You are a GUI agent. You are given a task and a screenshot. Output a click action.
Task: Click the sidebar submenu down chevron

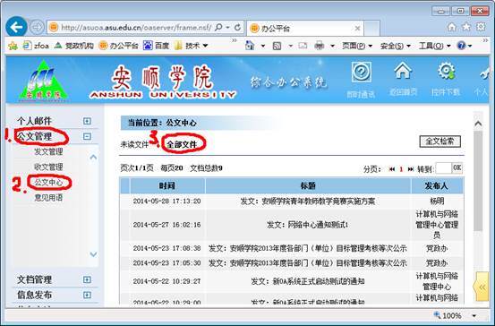93,254
